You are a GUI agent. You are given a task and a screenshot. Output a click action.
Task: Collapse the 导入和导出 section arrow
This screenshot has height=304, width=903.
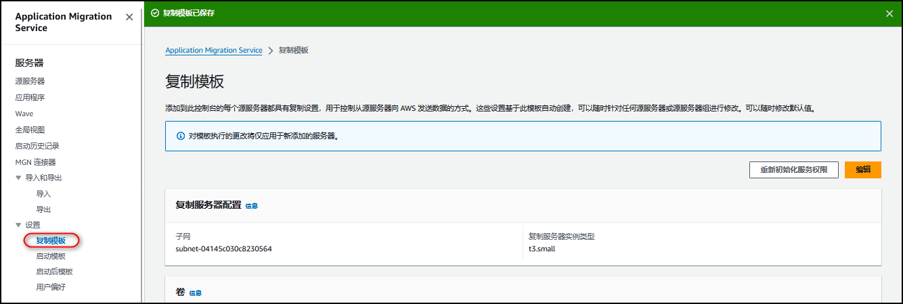pos(18,178)
